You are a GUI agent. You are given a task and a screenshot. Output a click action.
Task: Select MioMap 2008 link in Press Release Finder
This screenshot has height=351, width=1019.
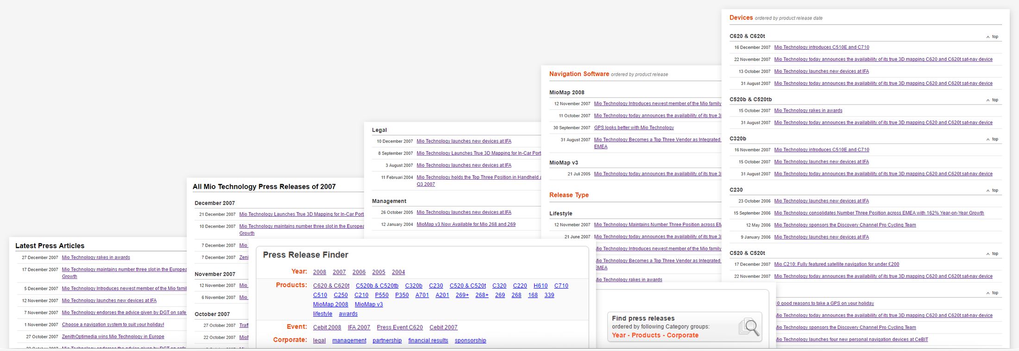point(330,304)
